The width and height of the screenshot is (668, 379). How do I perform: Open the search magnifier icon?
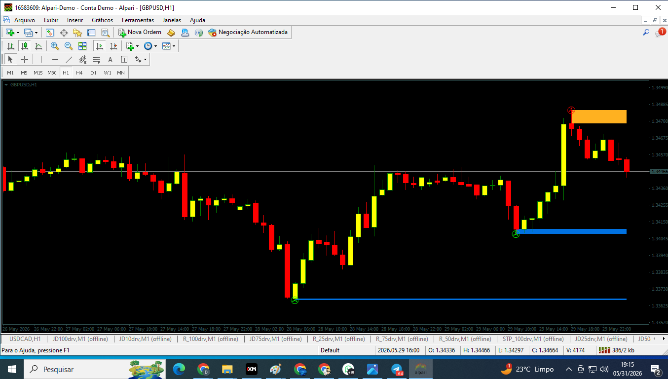pos(646,33)
